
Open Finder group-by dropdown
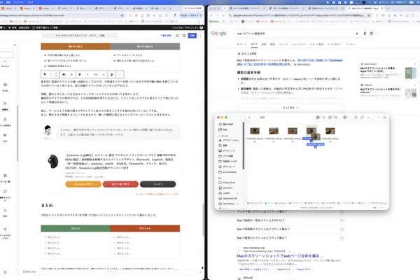[346, 118]
